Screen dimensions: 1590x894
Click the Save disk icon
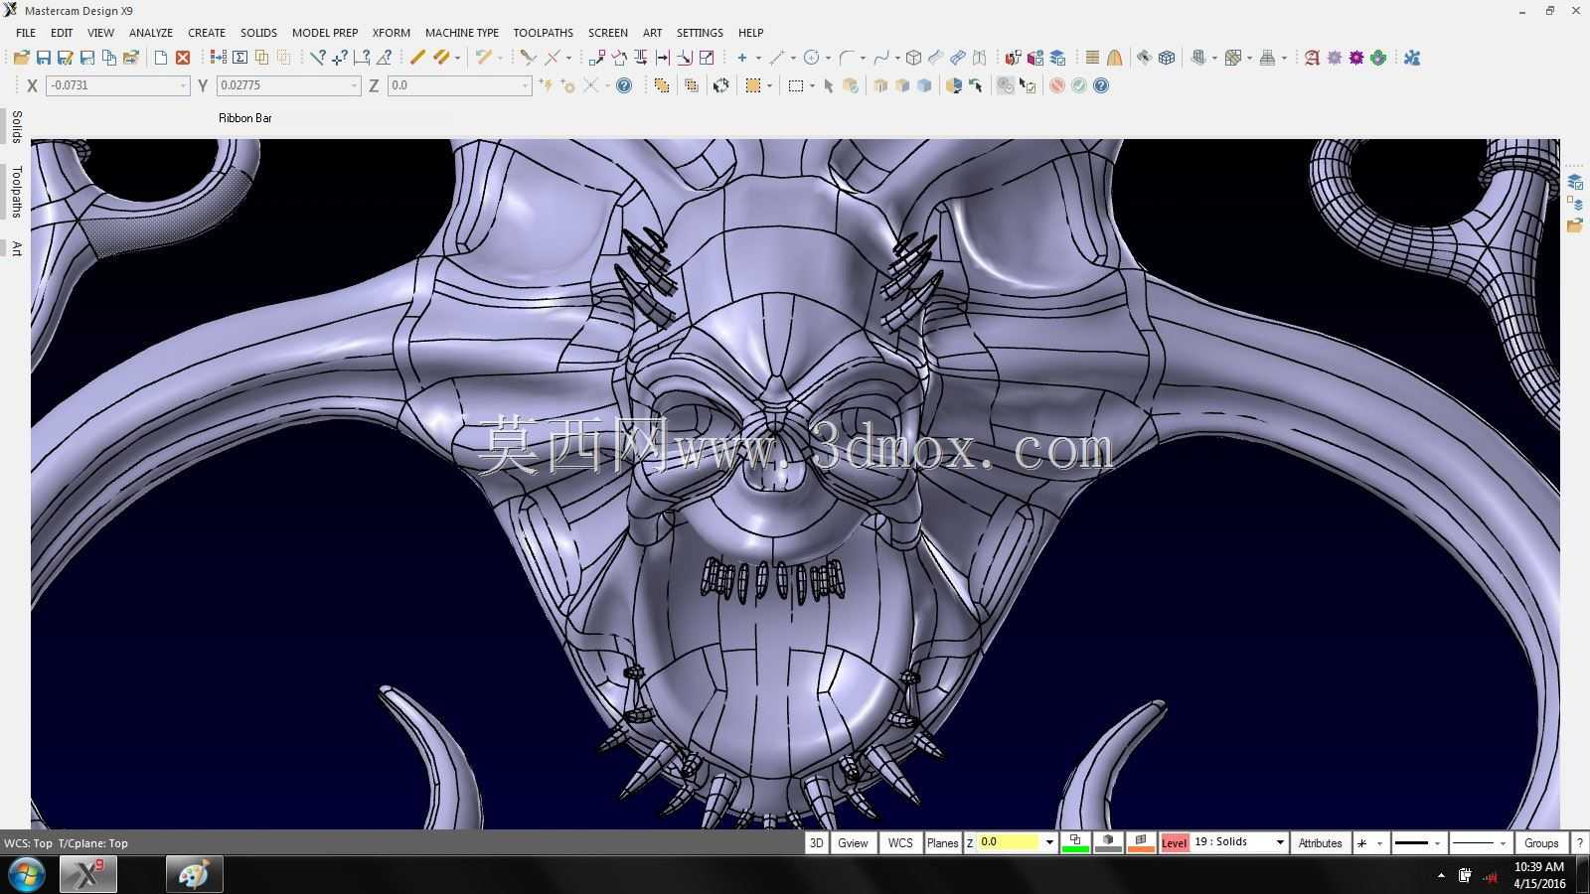click(x=43, y=58)
